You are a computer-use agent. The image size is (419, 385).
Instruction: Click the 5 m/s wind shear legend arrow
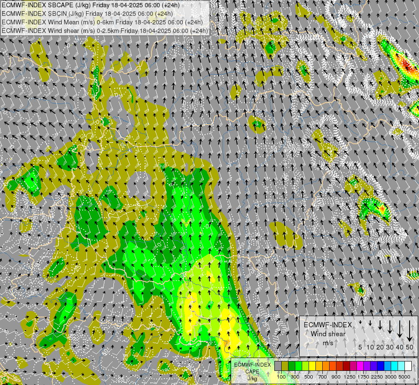pos(360,323)
